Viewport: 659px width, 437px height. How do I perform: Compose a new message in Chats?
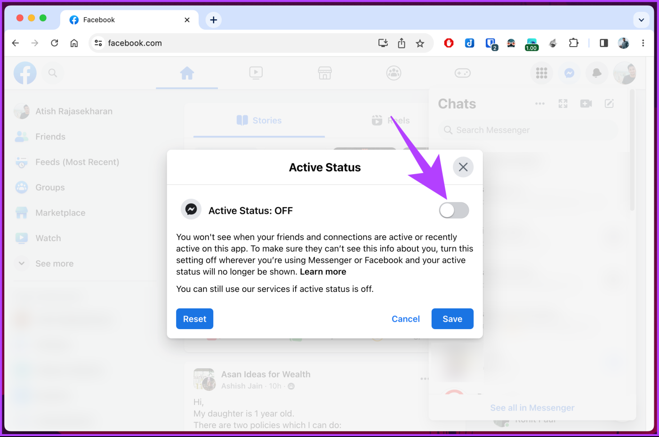tap(609, 104)
